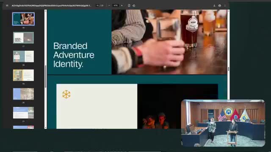Click the fit to page icon
Screen dimensions: 271x152
tap(129, 5)
